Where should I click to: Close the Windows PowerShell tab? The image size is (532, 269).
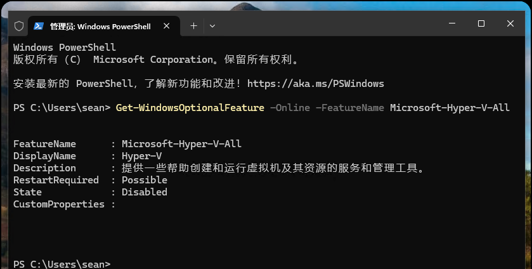(x=169, y=26)
